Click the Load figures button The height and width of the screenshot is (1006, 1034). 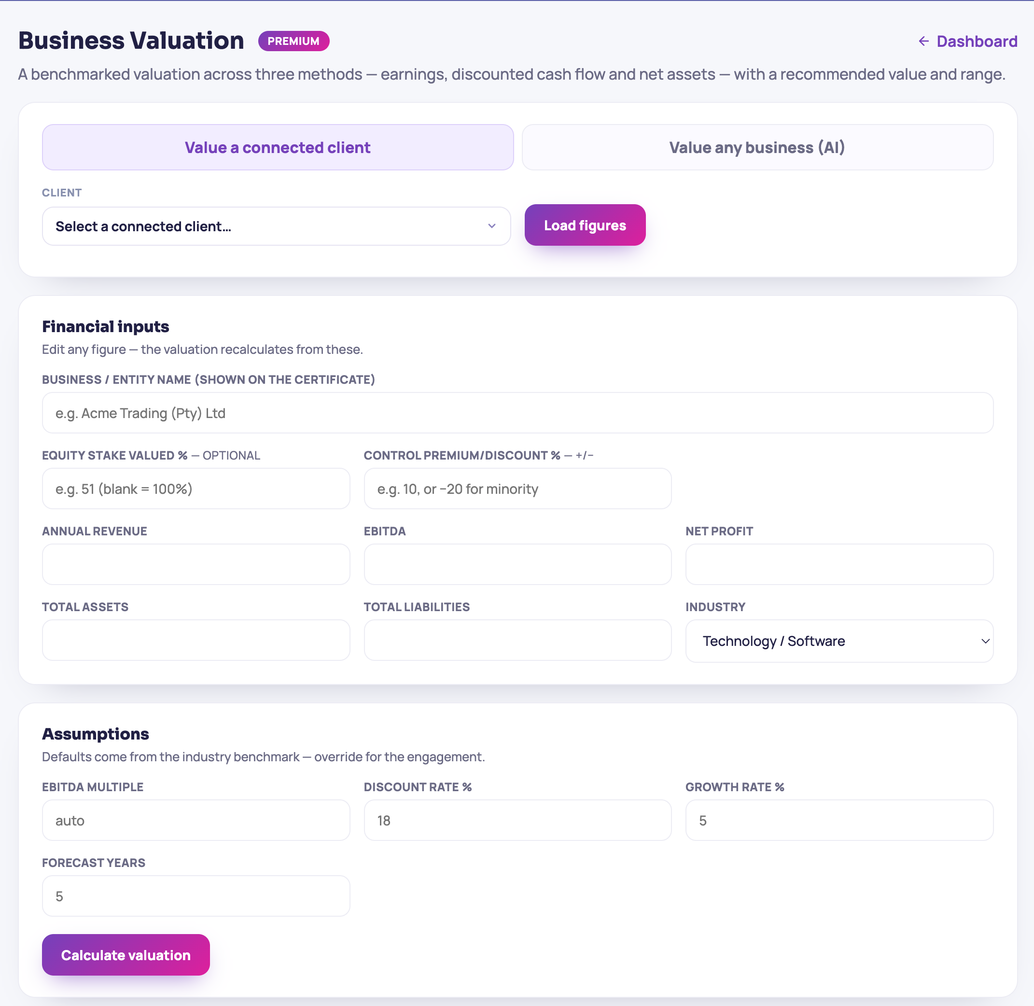click(x=585, y=225)
